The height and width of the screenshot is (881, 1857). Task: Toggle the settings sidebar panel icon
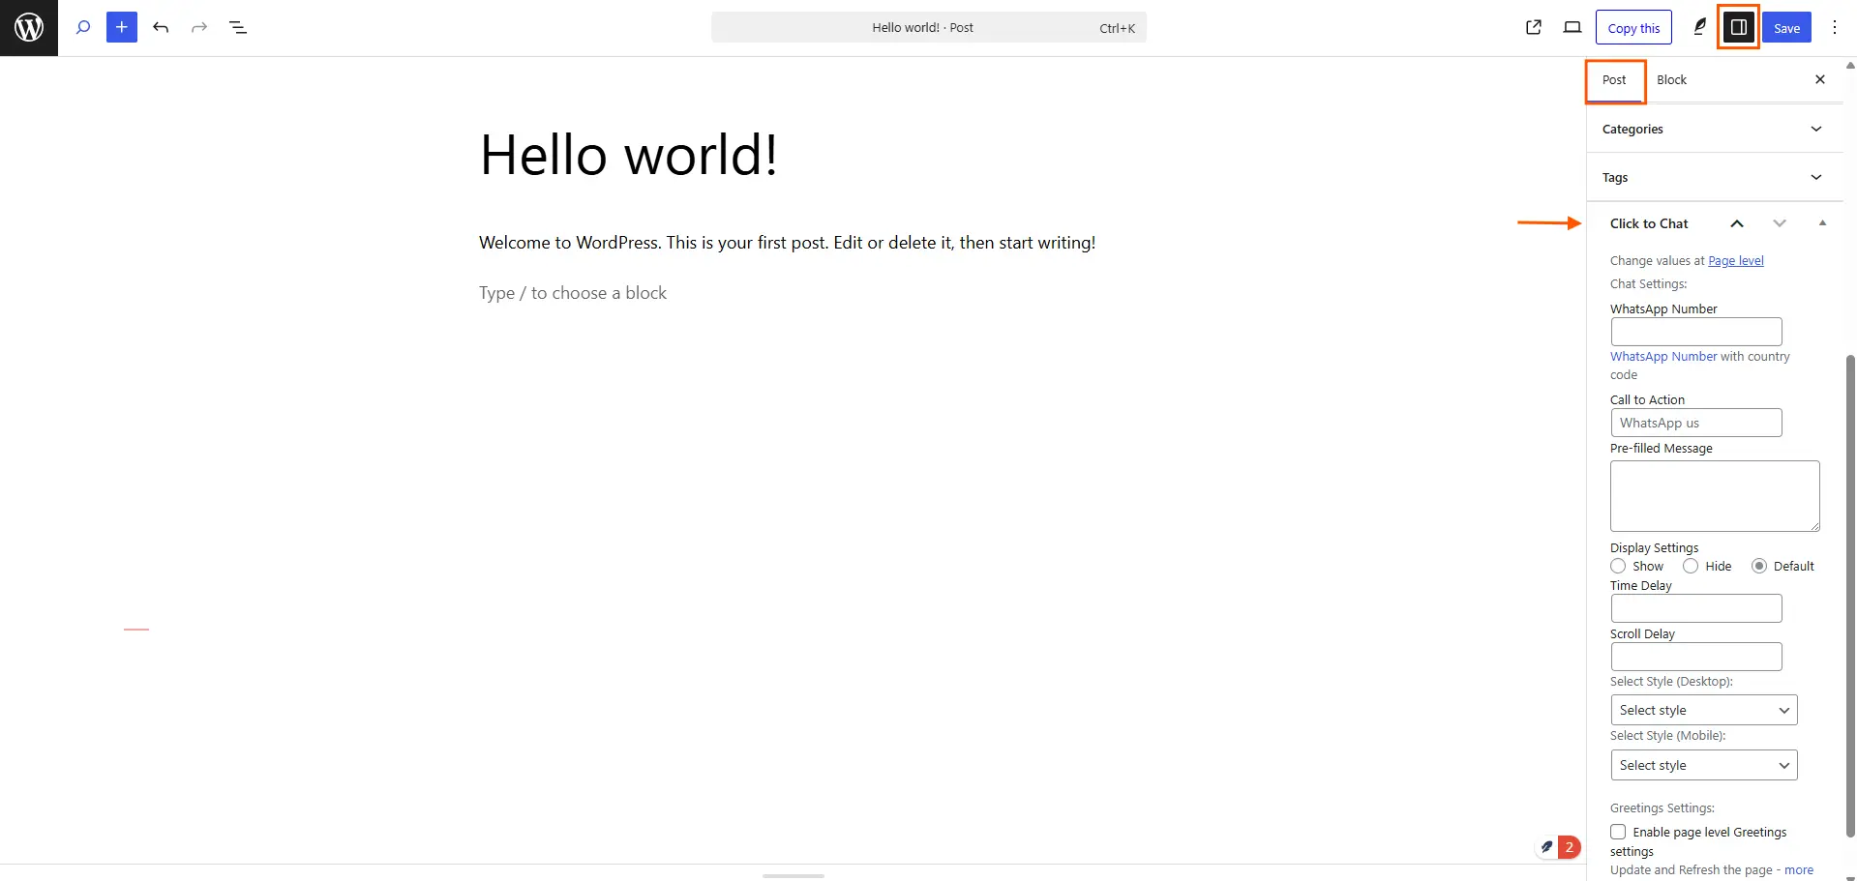point(1738,28)
